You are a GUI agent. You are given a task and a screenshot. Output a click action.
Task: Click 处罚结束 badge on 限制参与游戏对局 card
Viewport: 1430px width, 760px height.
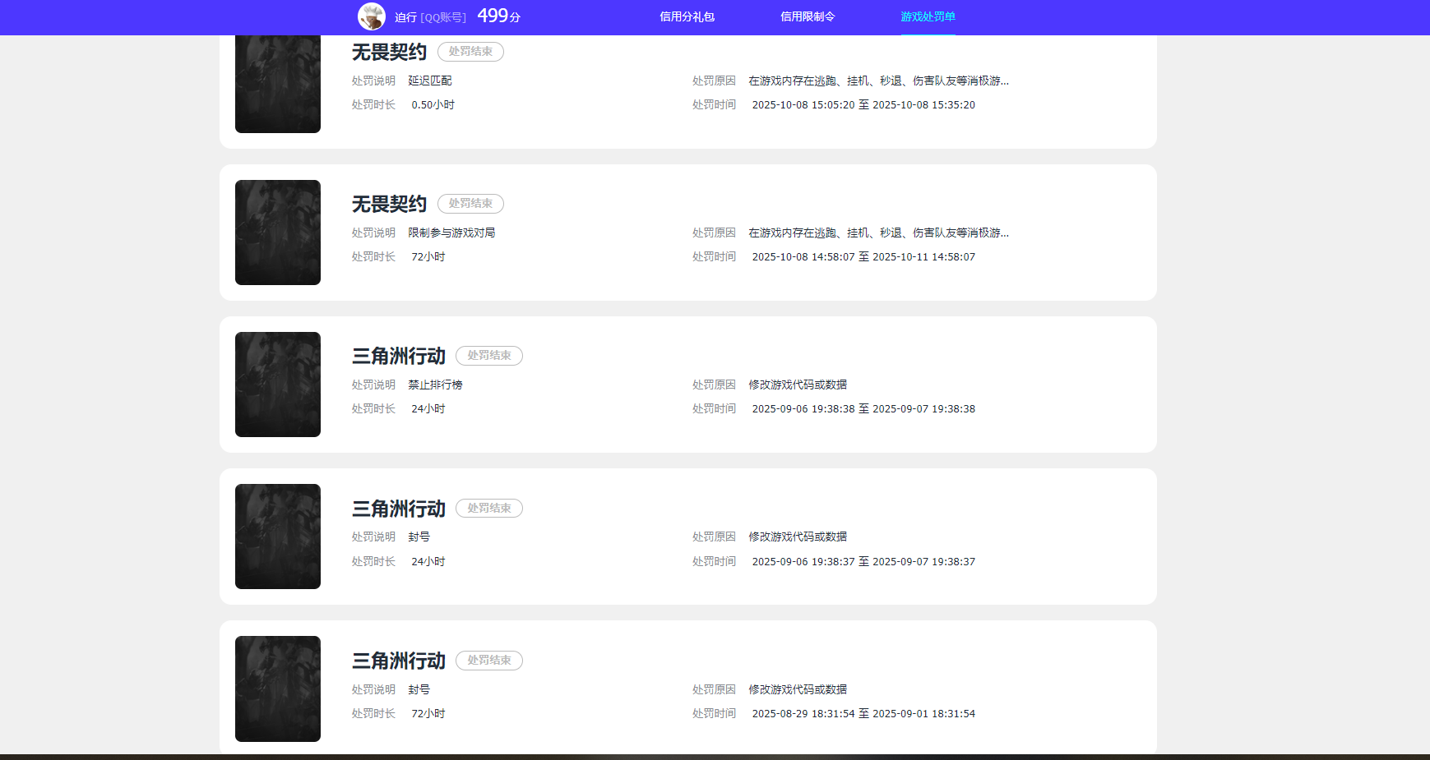470,204
